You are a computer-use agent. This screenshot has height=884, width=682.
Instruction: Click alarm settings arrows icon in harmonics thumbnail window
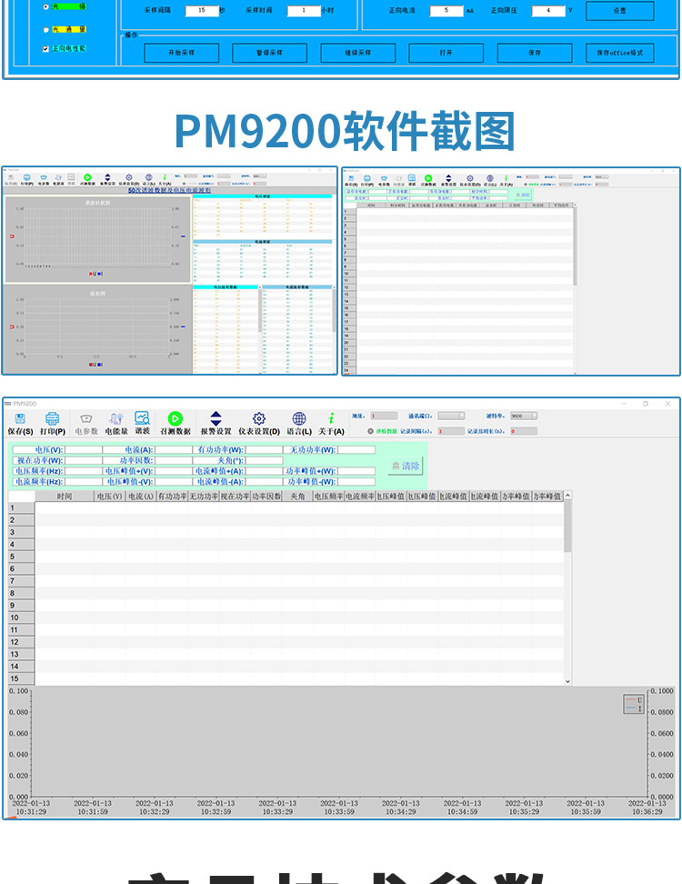coord(107,177)
